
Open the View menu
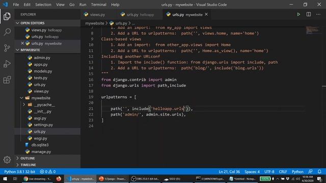click(60, 5)
